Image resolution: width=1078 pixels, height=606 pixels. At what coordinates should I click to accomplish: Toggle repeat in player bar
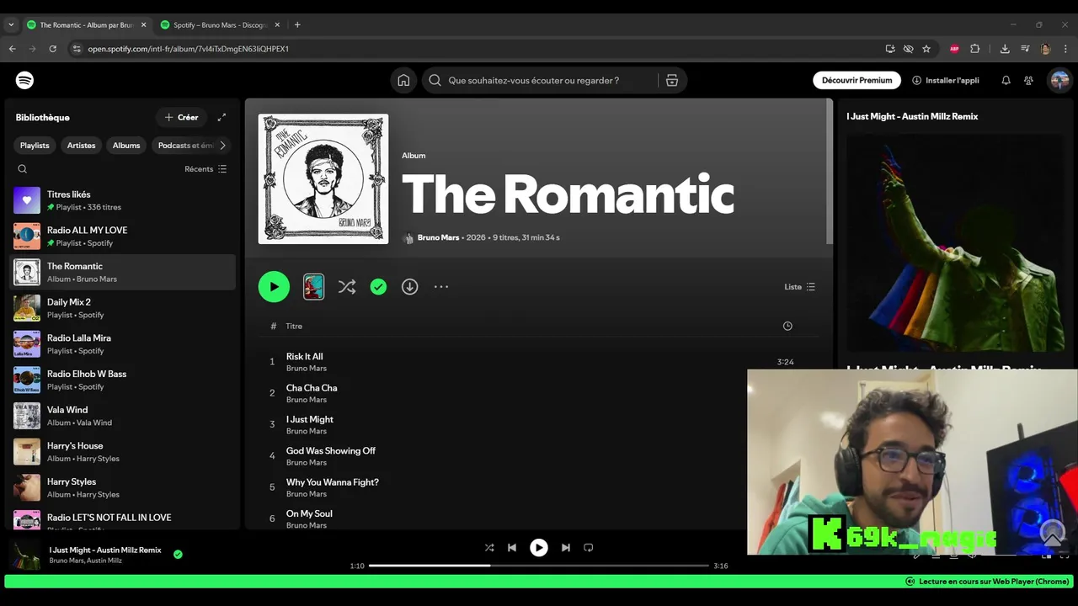click(x=589, y=547)
